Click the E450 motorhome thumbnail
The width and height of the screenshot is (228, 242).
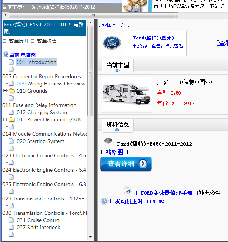click(x=127, y=94)
